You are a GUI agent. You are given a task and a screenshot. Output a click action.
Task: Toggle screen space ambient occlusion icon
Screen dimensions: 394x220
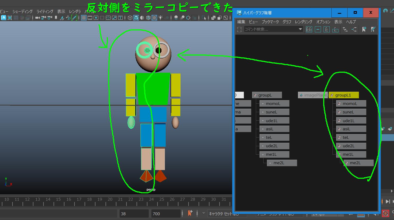(x=176, y=18)
